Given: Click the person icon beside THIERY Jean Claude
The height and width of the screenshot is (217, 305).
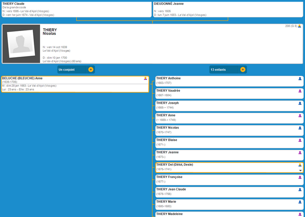Looking at the screenshot, I should point(300,190).
